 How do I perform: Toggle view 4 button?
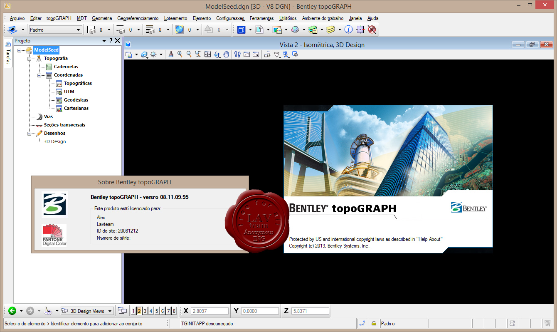coord(151,311)
